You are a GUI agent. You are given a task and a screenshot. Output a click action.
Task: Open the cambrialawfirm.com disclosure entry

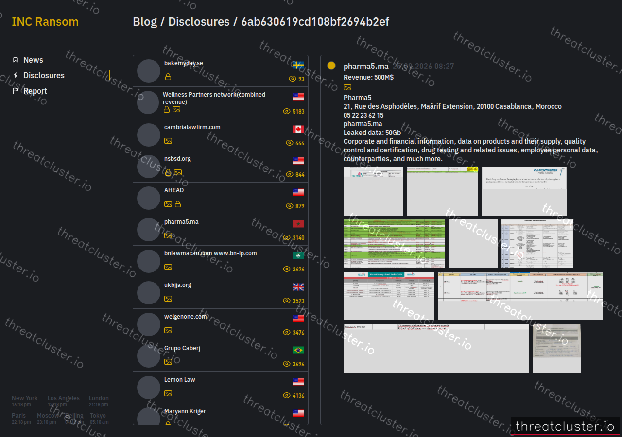pos(221,135)
